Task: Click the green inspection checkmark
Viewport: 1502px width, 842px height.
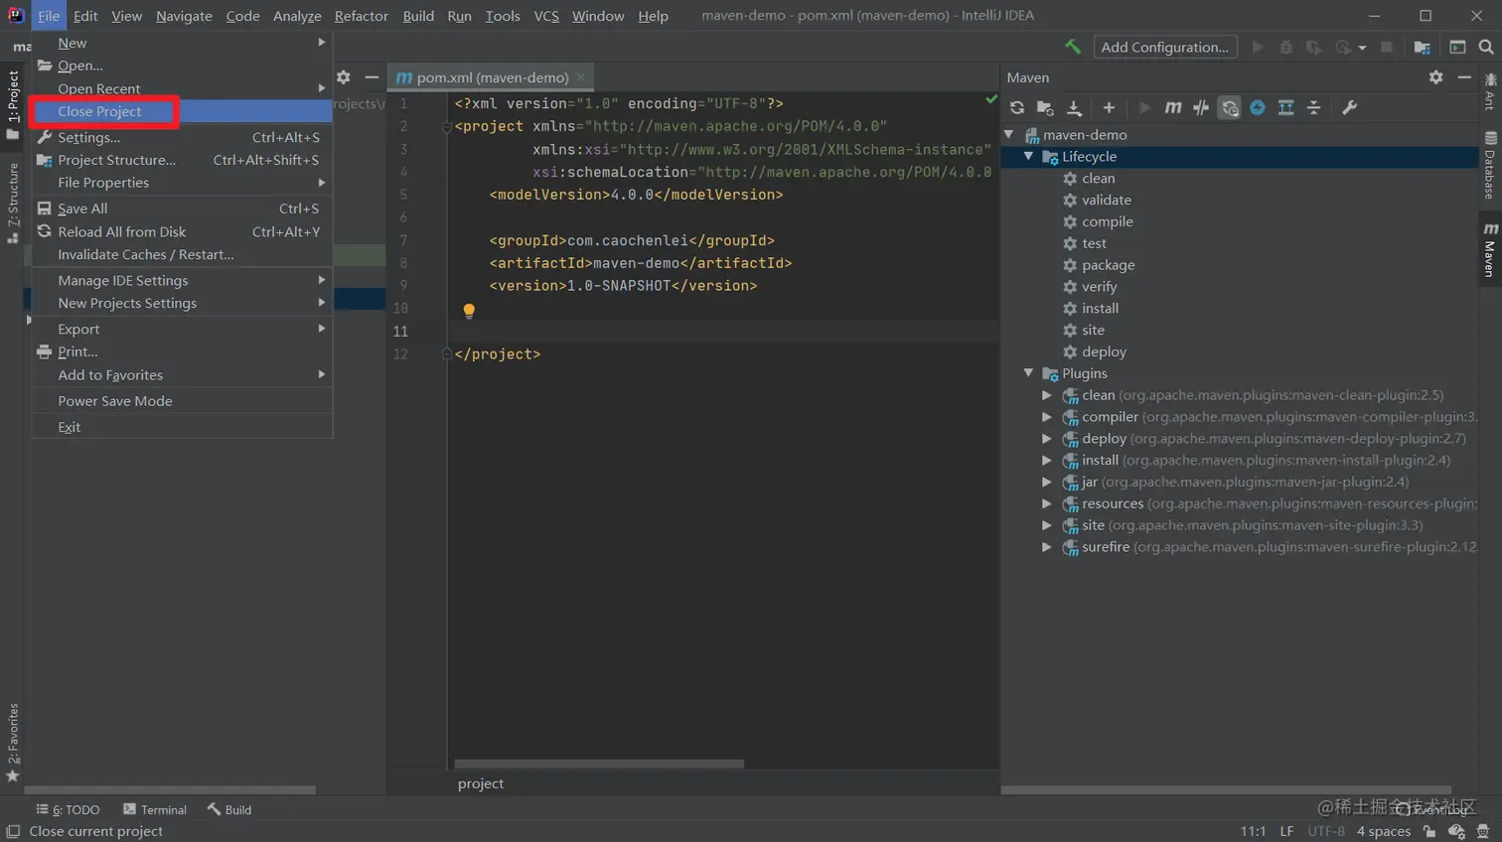Action: coord(991,99)
